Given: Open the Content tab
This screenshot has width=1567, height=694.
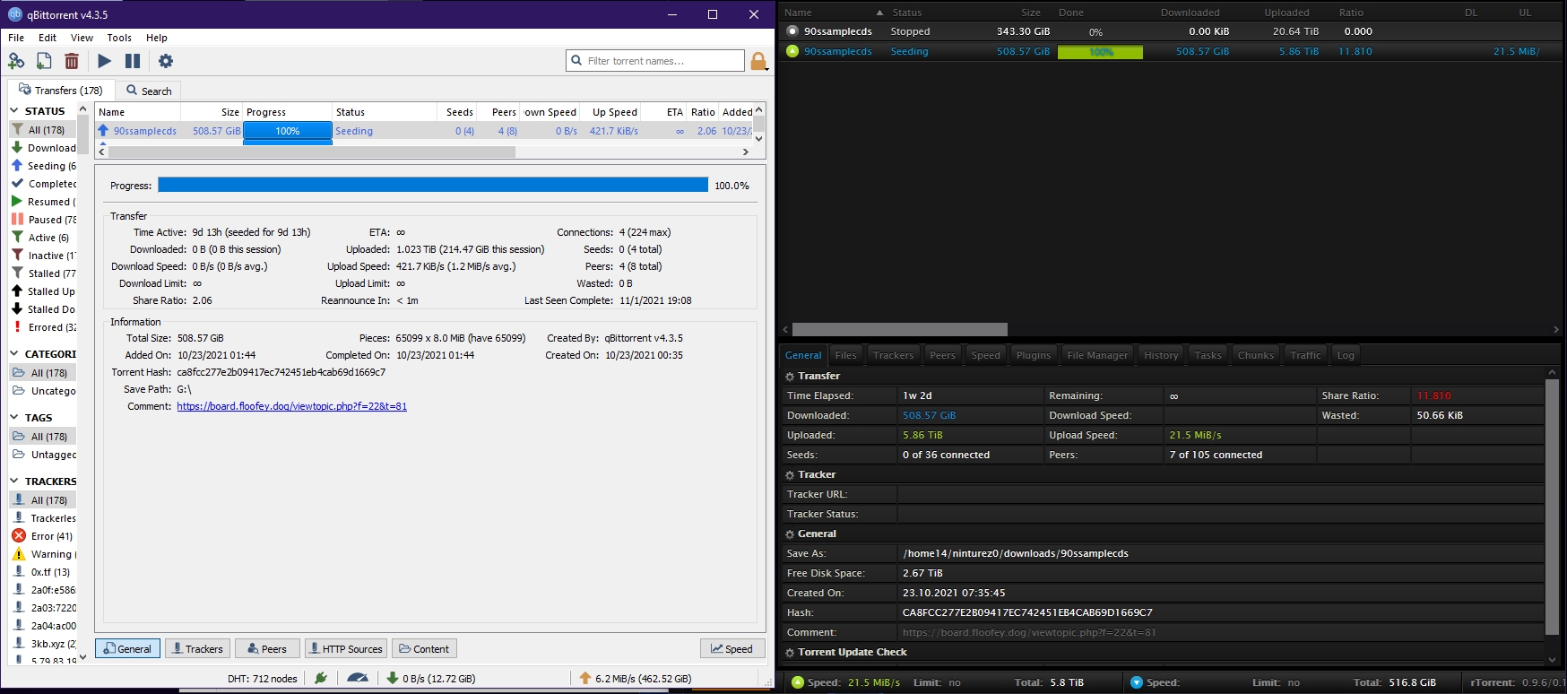Looking at the screenshot, I should coord(424,648).
